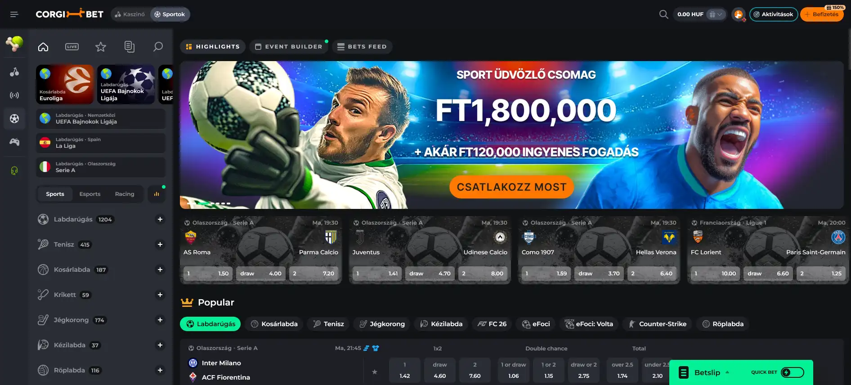Viewport: 851px width, 385px height.
Task: Select Kosárlabda filter chip under Popular
Action: (274, 324)
